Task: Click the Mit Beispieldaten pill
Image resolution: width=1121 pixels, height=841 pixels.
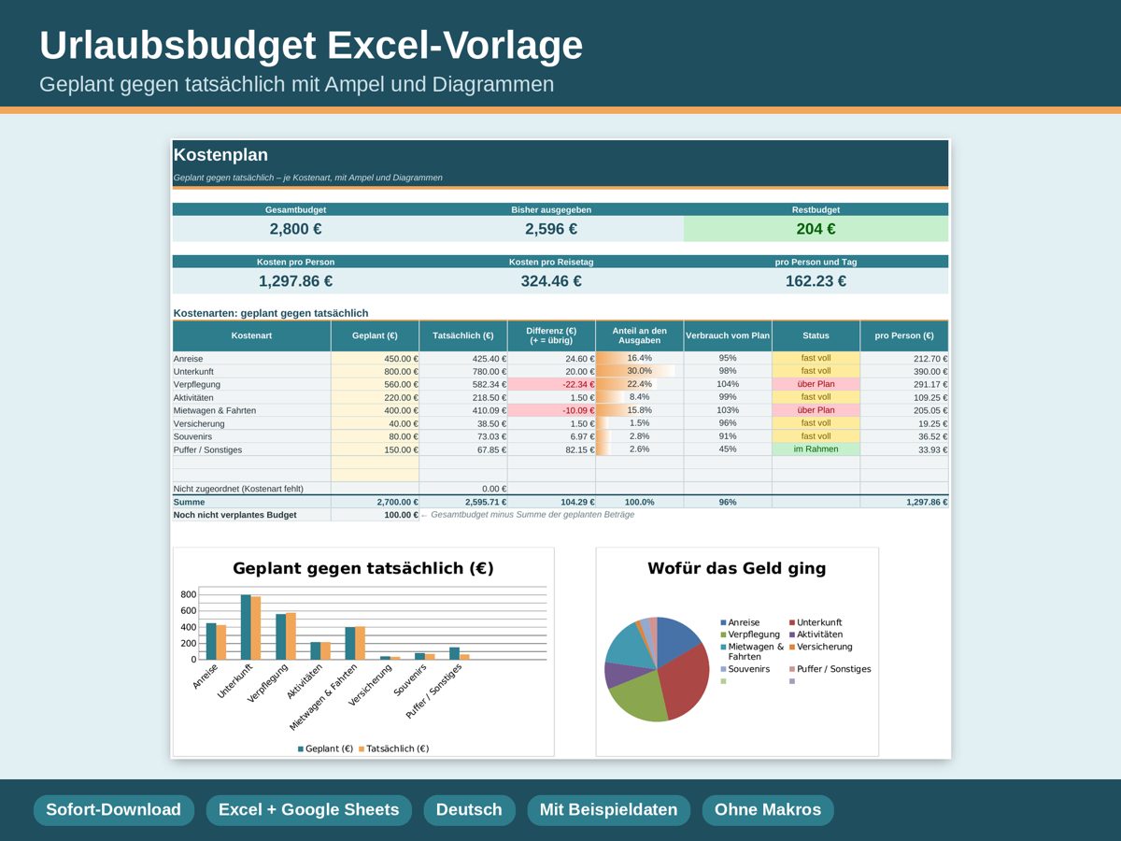Action: point(608,810)
